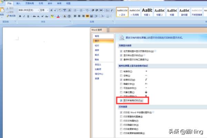This screenshot has height=138, width=207.
Task: Apply strikethrough (abc) formatting
Action: click(x=34, y=16)
